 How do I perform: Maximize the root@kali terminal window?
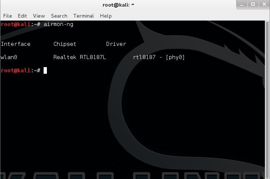(252, 5)
